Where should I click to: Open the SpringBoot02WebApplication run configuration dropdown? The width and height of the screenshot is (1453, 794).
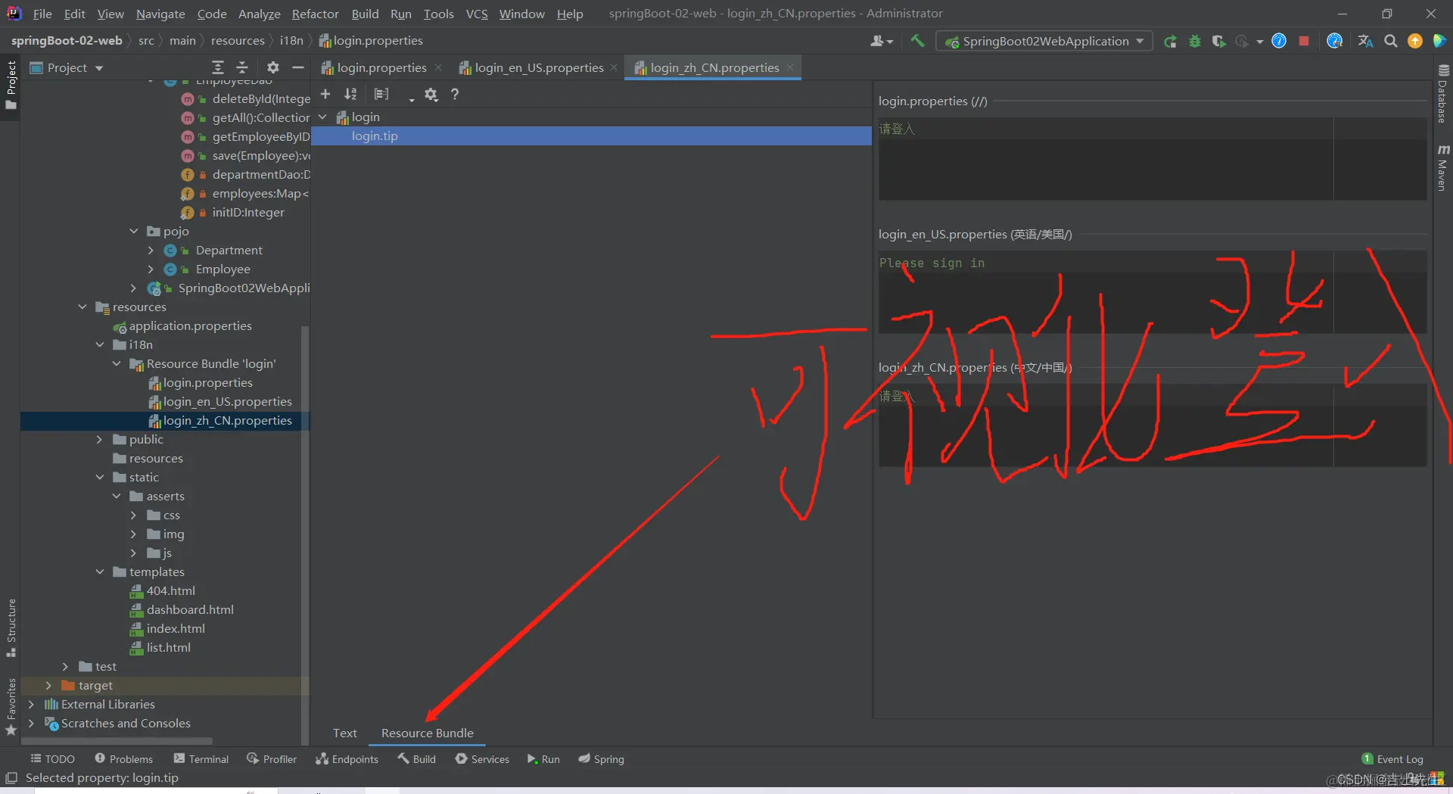click(x=1044, y=41)
